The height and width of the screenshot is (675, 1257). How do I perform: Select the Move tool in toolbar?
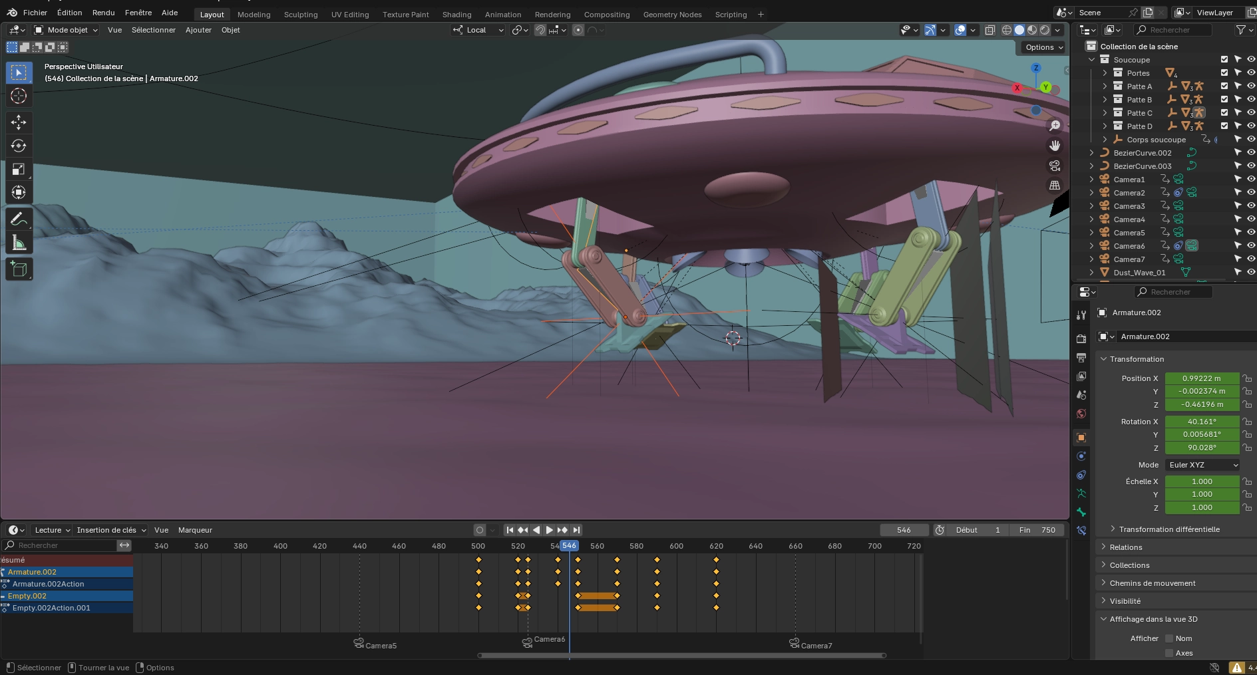(x=19, y=122)
